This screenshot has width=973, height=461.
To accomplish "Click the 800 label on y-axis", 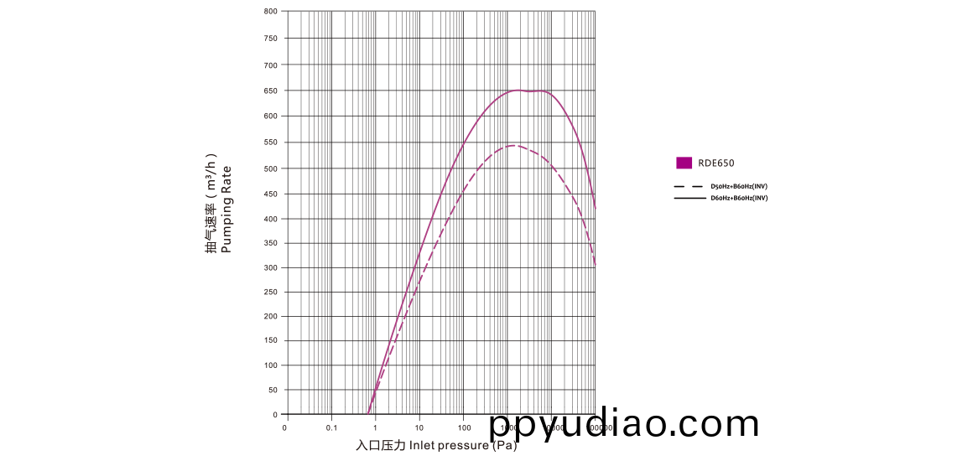I will (271, 12).
